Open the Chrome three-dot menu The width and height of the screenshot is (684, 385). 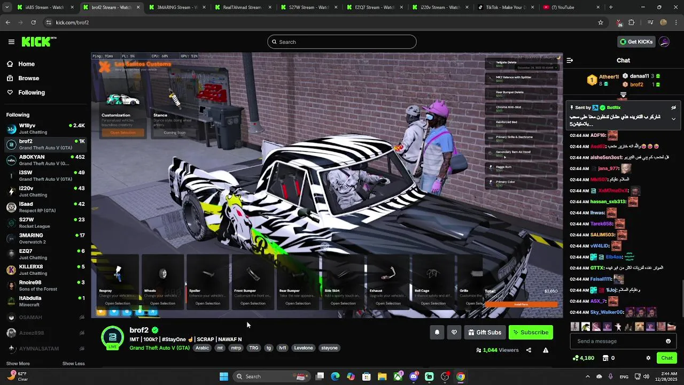click(x=676, y=22)
